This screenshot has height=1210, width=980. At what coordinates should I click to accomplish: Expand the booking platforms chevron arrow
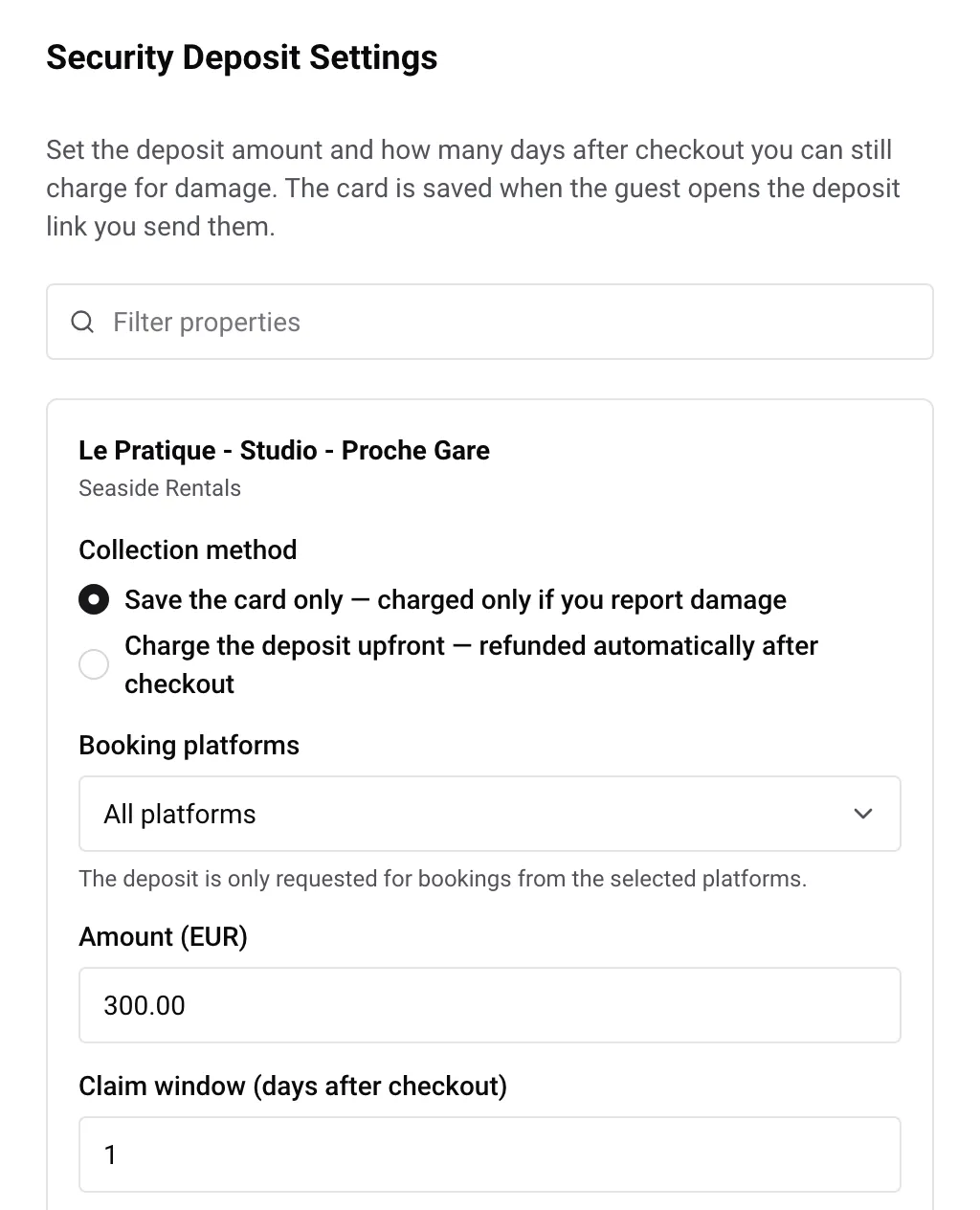[x=863, y=814]
